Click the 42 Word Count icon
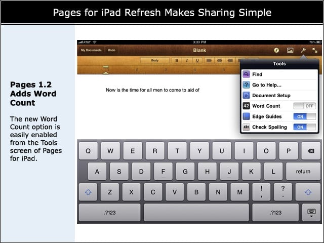Screen dimensions: 324x243 [246, 106]
